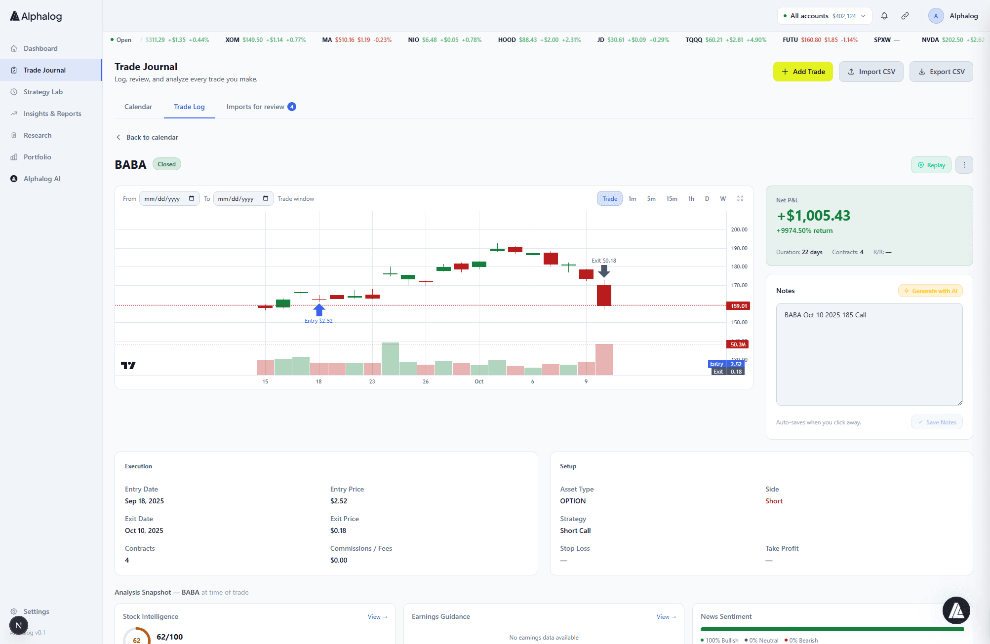This screenshot has height=644, width=990.
Task: Switch chart to 5m timeframe
Action: click(x=651, y=198)
